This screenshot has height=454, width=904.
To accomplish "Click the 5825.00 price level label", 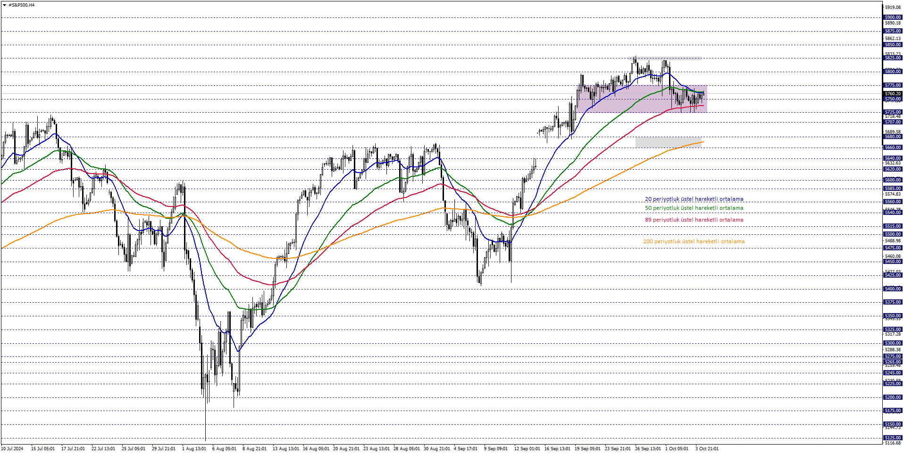I will tap(893, 58).
